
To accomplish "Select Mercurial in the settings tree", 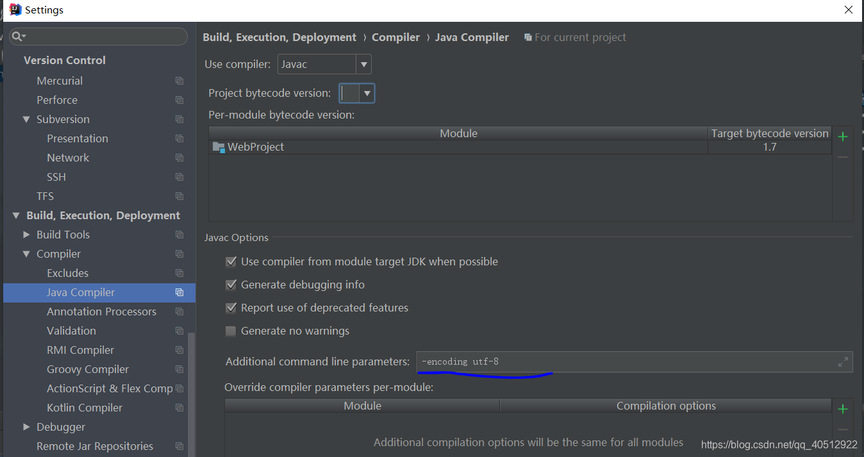I will tap(60, 81).
